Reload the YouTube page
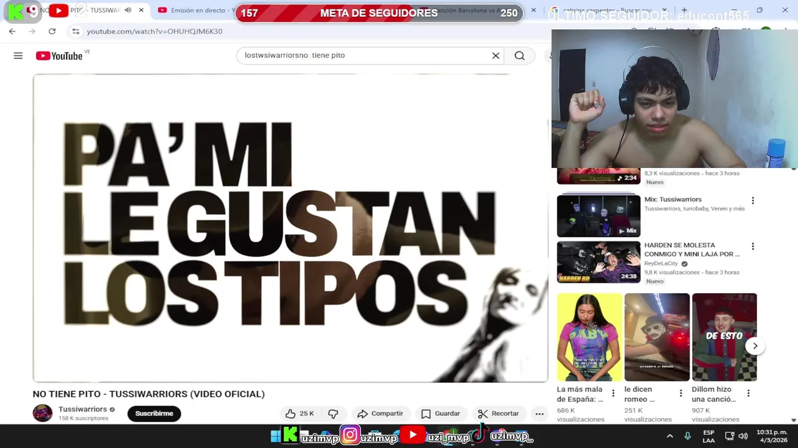Image resolution: width=798 pixels, height=448 pixels. 52,31
